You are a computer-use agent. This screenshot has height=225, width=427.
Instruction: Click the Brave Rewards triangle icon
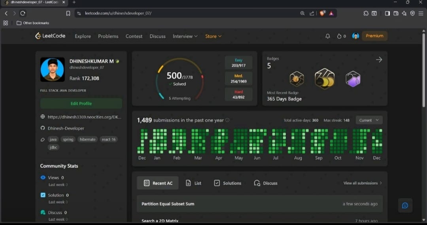point(331,13)
